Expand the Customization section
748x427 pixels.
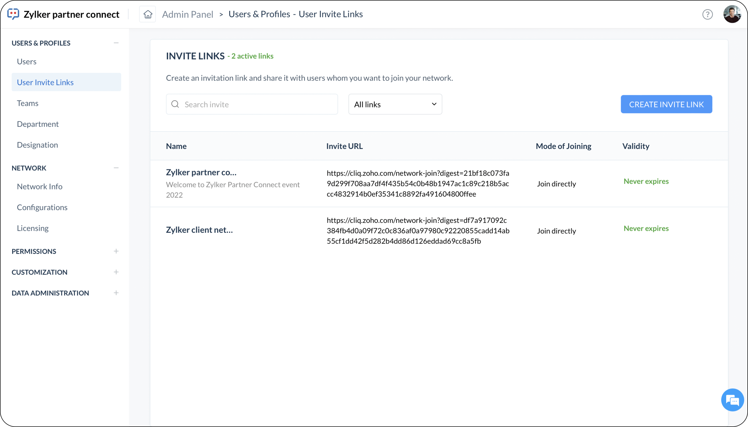tap(116, 272)
